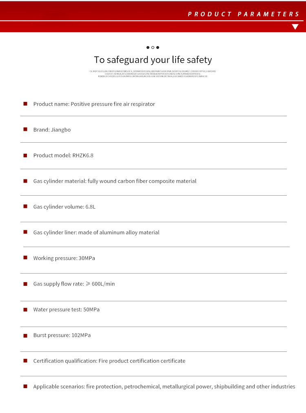Click the white down-arrow in red banner
Image resolution: width=306 pixels, height=413 pixels.
[295, 27]
